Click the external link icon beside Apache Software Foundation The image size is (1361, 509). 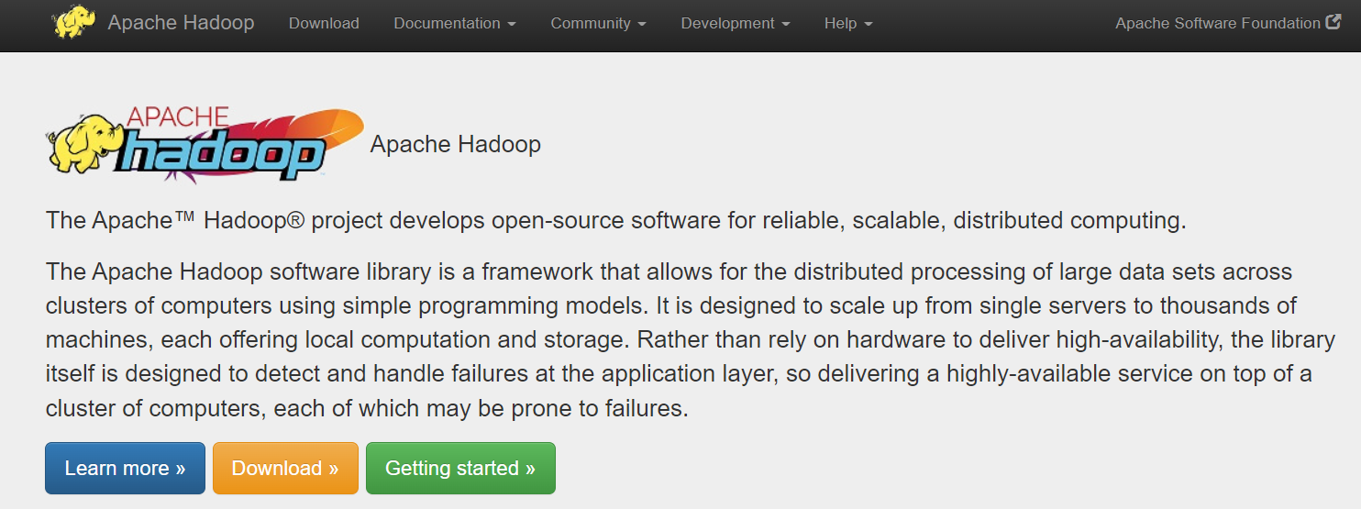pos(1334,23)
